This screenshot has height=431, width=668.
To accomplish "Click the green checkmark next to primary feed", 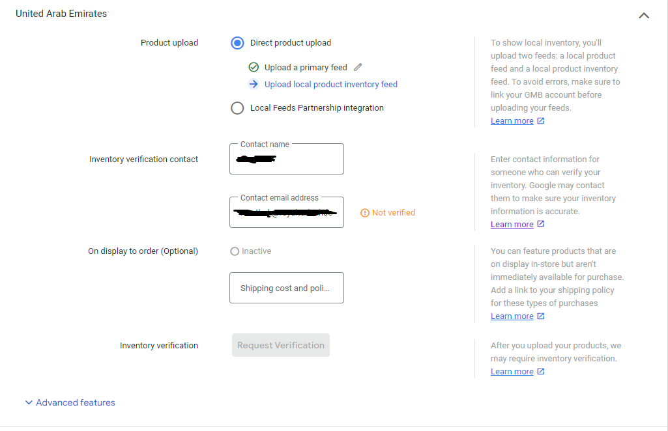I will click(x=254, y=67).
